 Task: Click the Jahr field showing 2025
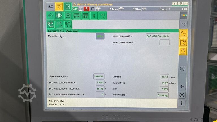pyautogui.click(x=164, y=89)
